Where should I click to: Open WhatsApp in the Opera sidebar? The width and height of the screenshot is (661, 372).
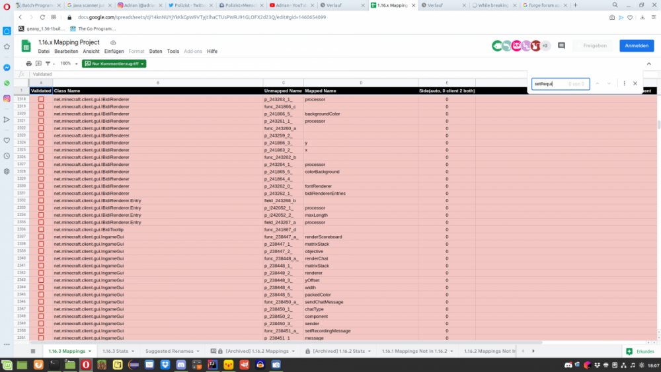[7, 83]
